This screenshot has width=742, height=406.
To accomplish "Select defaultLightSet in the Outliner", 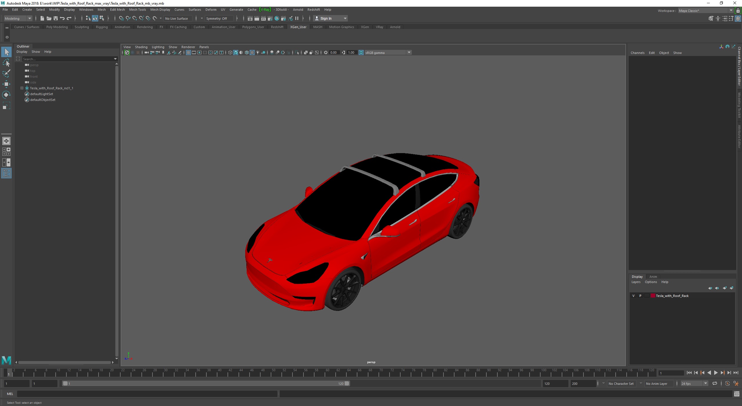I will click(x=41, y=94).
